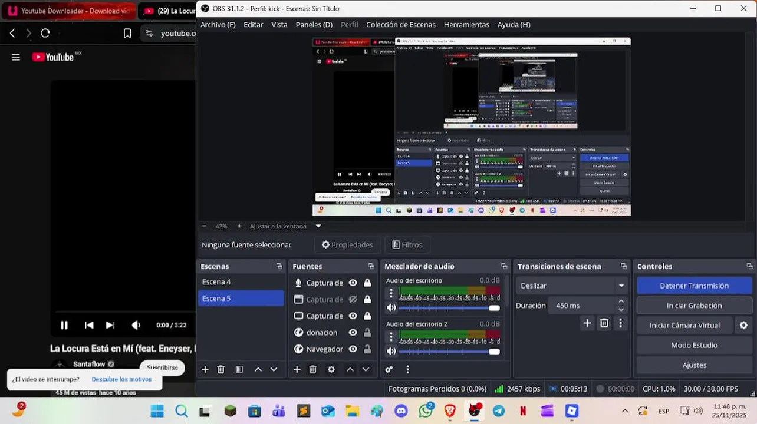Remove transition using trash icon
The width and height of the screenshot is (757, 424).
point(604,323)
